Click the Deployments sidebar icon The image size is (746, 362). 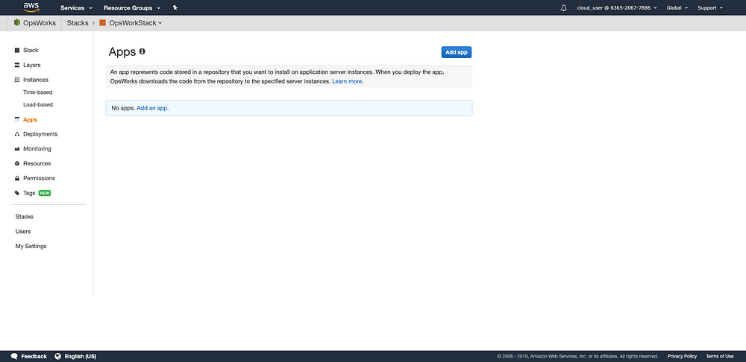tap(17, 134)
